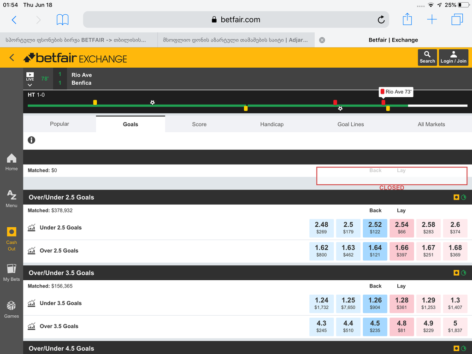Select the Handicap tab
Screen dimensions: 472x354
[272, 124]
